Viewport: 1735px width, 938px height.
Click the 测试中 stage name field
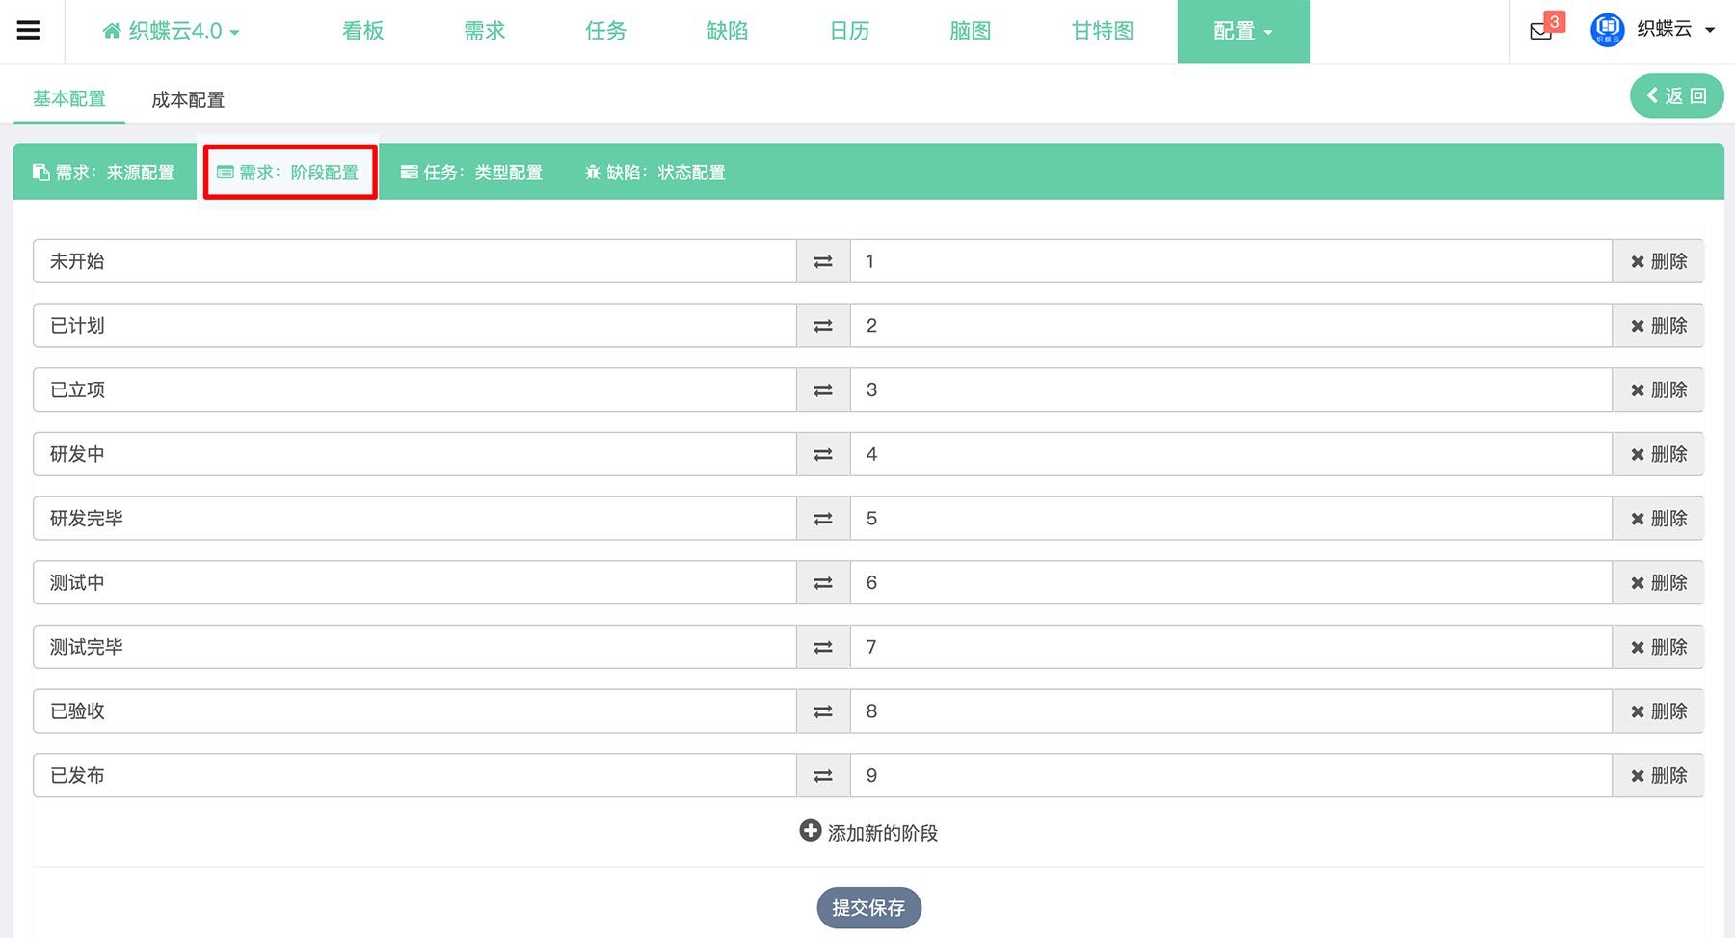[414, 582]
